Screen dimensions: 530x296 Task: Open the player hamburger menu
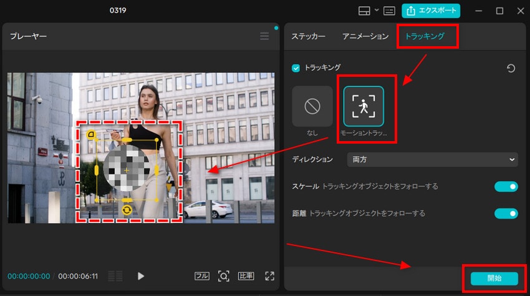[x=265, y=36]
